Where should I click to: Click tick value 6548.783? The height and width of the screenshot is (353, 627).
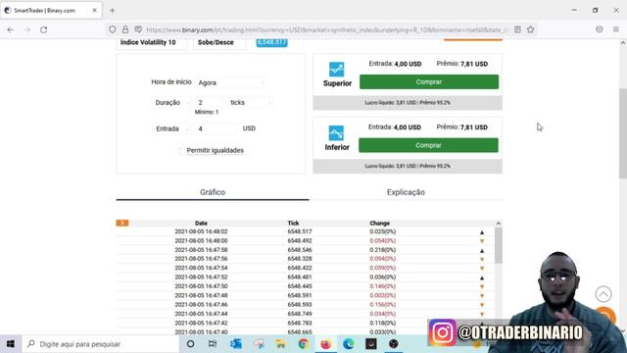300,323
